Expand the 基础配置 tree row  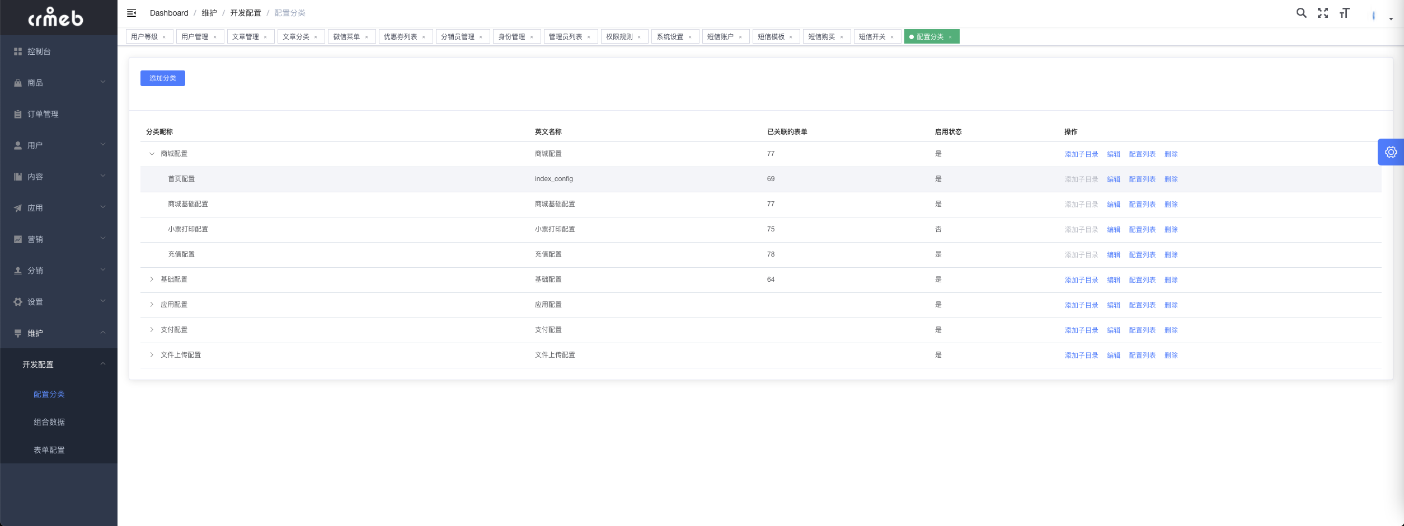tap(152, 279)
